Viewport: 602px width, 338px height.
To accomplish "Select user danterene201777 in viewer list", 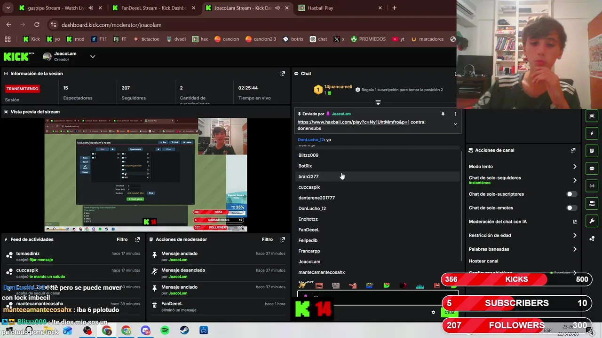I will pos(317,198).
